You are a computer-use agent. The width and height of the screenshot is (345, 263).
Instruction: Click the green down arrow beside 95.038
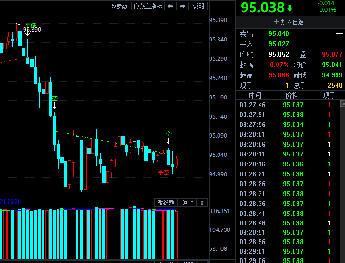(290, 8)
